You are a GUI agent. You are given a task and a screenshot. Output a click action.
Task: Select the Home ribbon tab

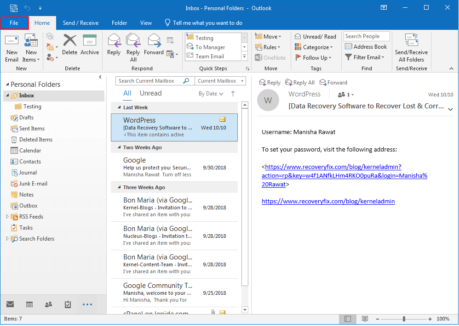42,23
